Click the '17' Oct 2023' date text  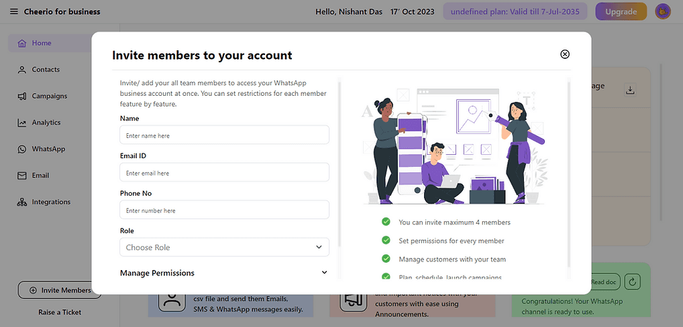click(412, 12)
